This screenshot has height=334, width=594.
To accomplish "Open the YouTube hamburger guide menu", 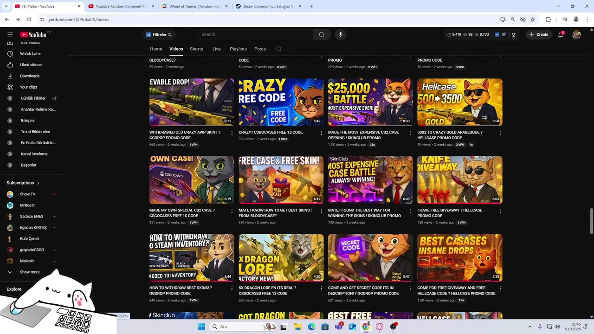I will (x=10, y=34).
